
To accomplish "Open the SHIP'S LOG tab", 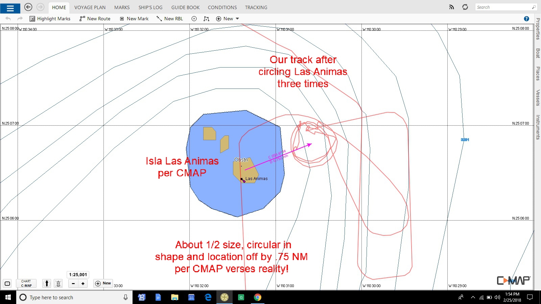I will coord(150,7).
